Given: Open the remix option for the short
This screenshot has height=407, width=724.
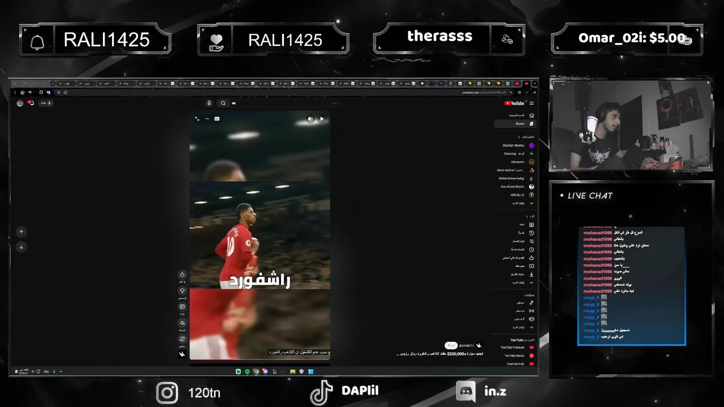Looking at the screenshot, I should click(182, 339).
